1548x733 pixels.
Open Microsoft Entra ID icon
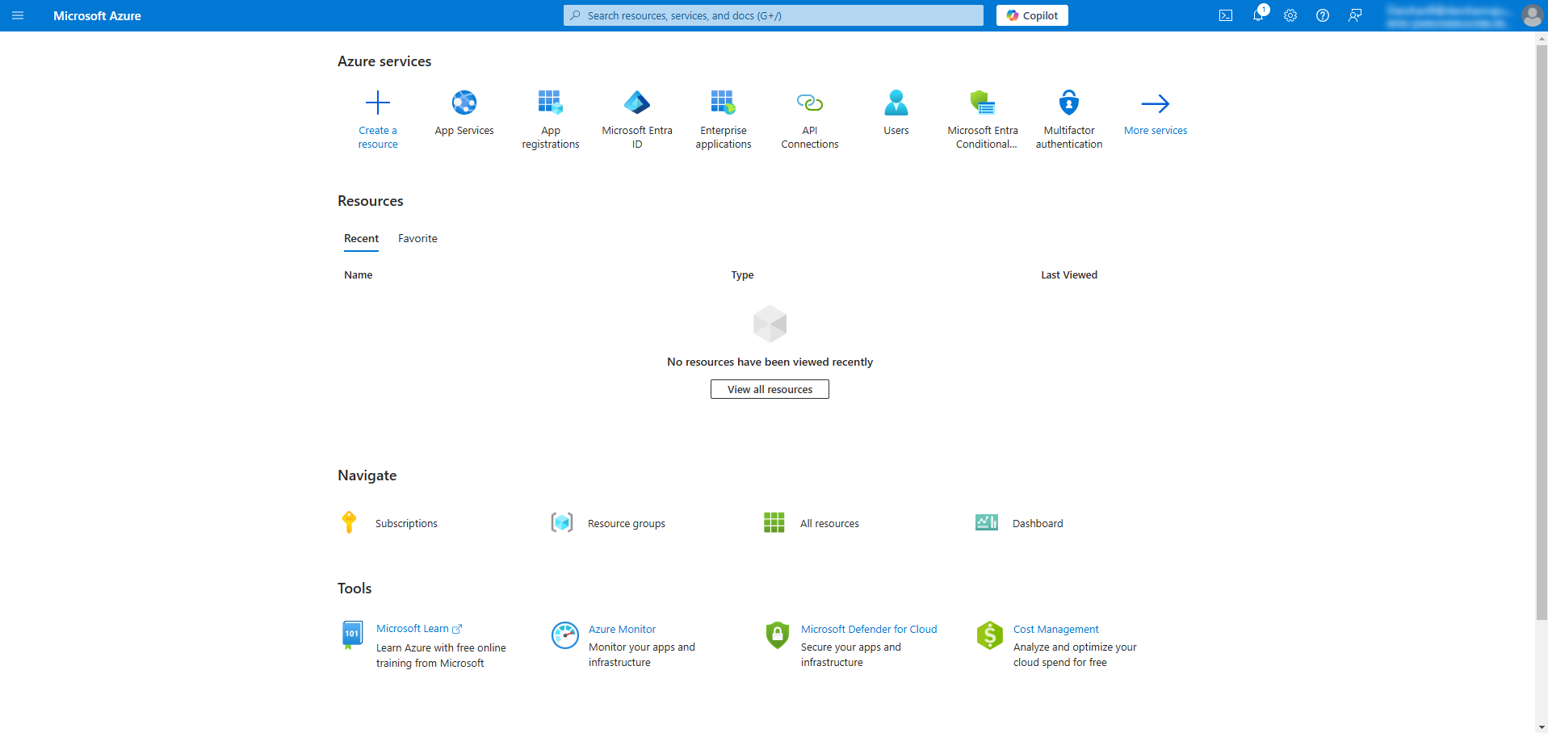pyautogui.click(x=637, y=103)
